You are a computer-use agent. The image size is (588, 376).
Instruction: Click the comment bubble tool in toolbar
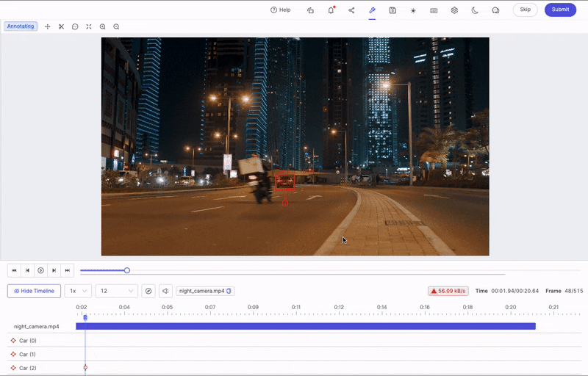tap(75, 26)
